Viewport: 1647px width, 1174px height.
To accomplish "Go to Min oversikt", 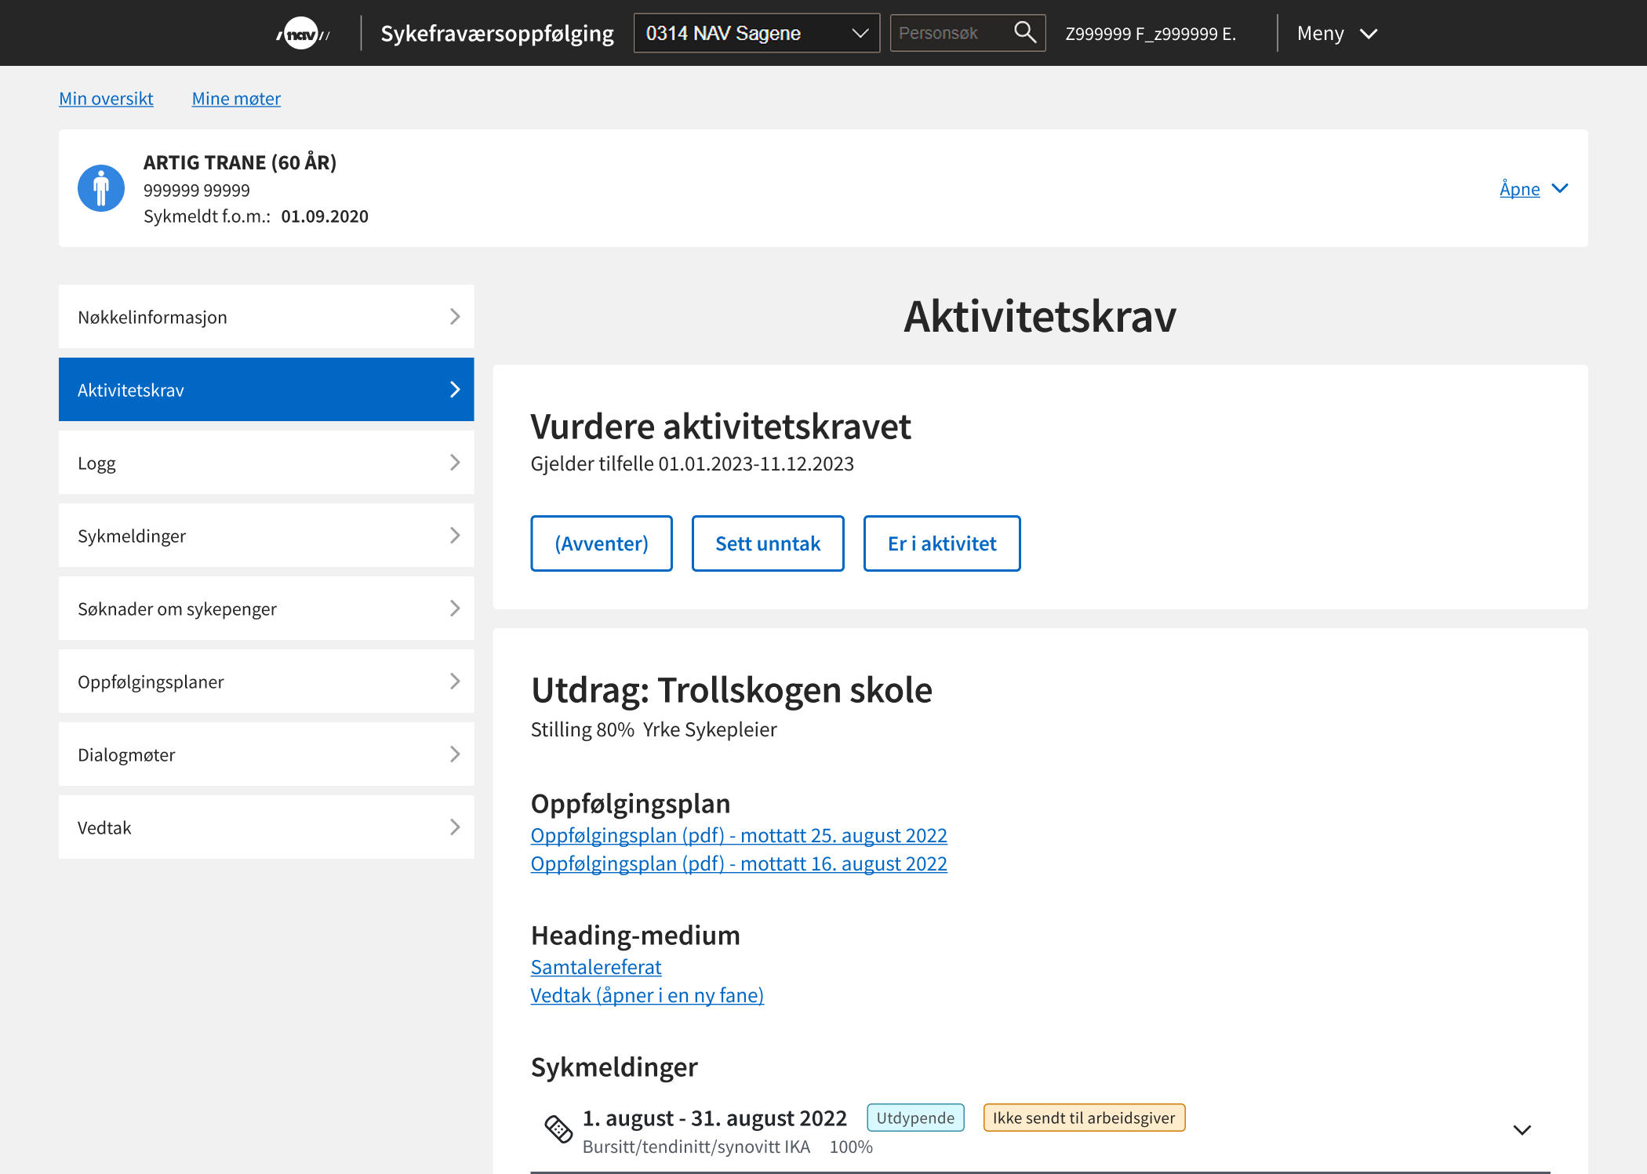I will click(106, 99).
